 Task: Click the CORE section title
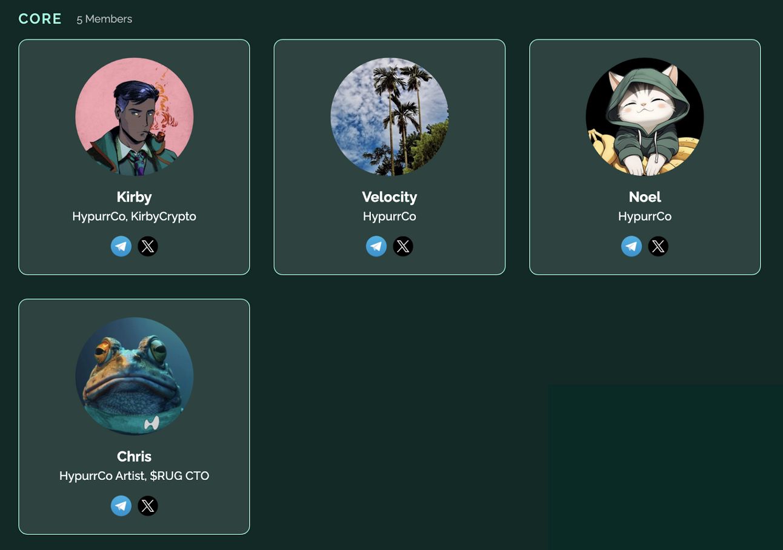pyautogui.click(x=40, y=19)
